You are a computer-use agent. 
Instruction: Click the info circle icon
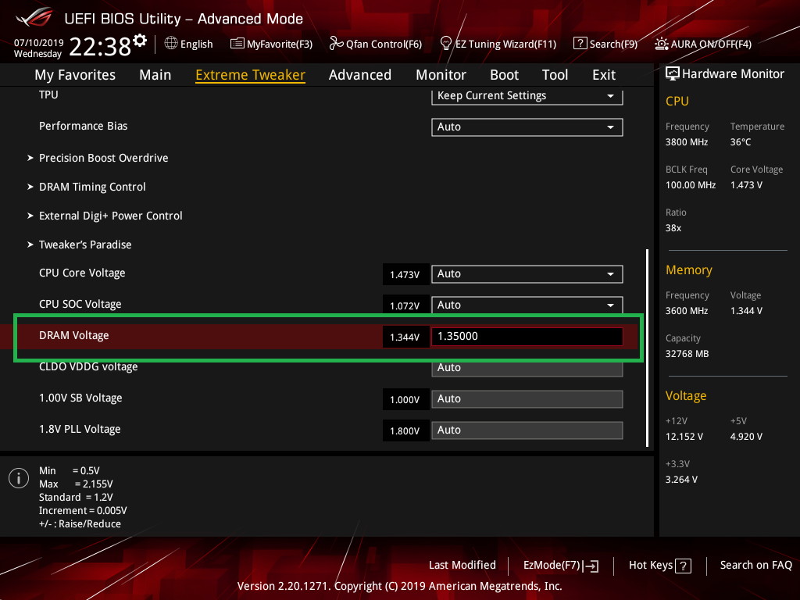[x=19, y=478]
